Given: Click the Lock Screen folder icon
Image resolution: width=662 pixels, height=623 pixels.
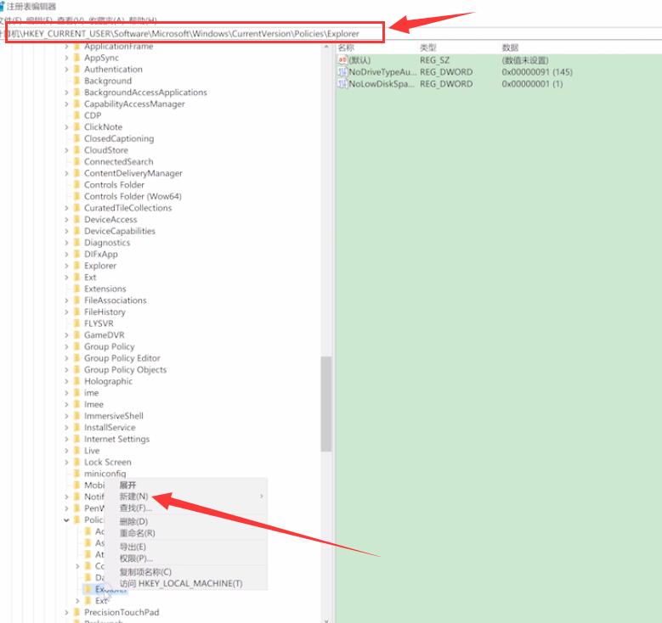Looking at the screenshot, I should pos(76,463).
